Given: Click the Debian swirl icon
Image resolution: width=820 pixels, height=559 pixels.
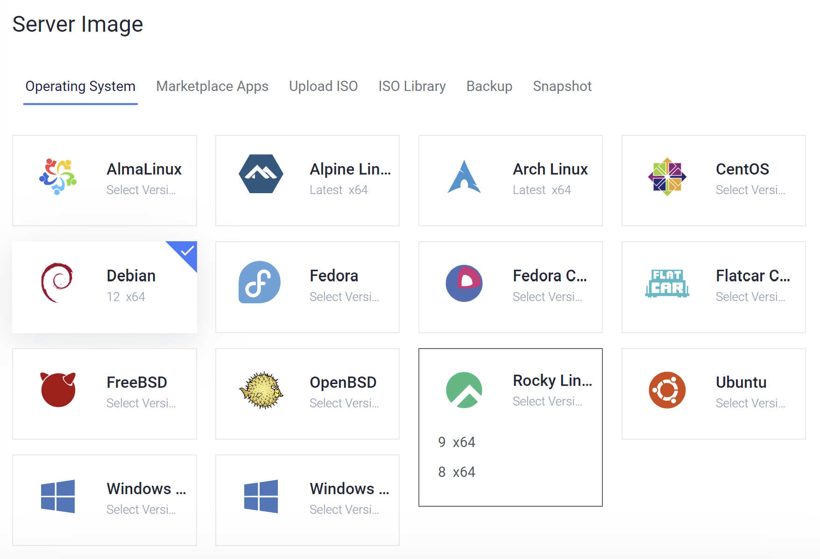Looking at the screenshot, I should 57,283.
